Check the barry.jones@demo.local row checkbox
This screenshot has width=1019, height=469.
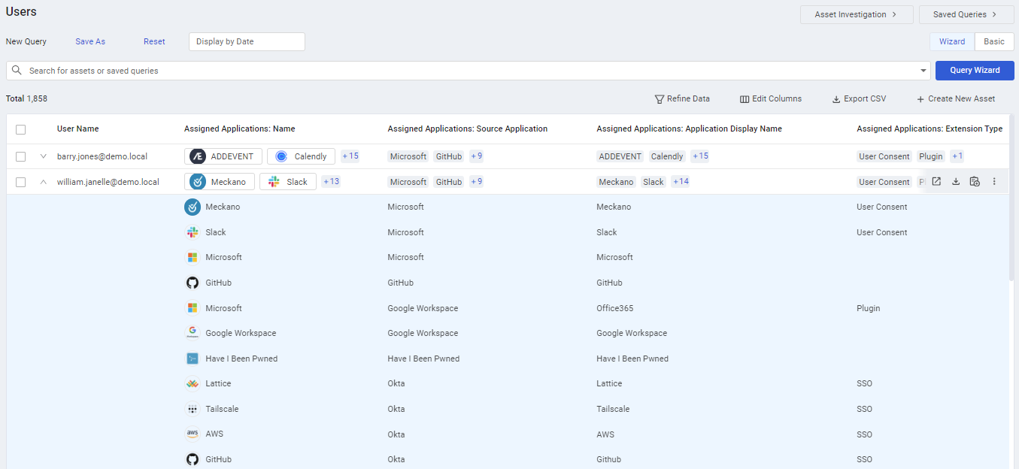20,156
